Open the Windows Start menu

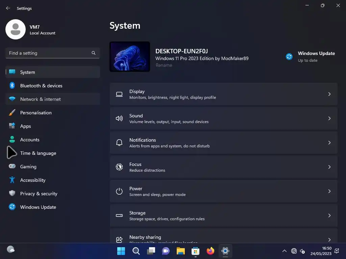[x=121, y=251]
